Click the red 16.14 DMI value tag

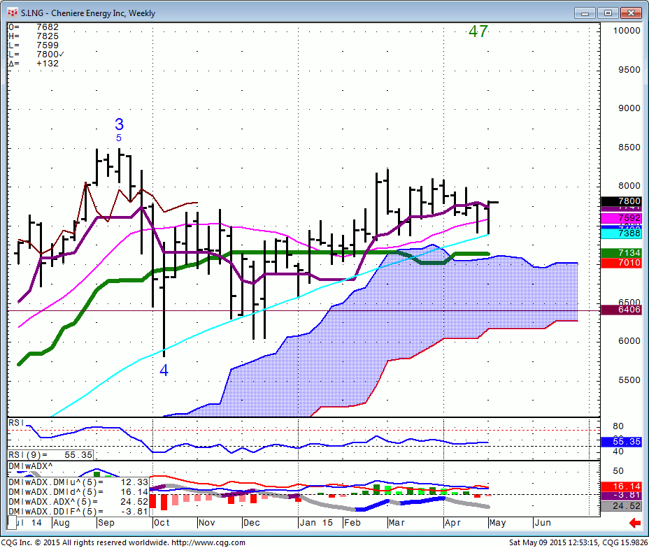[x=621, y=486]
